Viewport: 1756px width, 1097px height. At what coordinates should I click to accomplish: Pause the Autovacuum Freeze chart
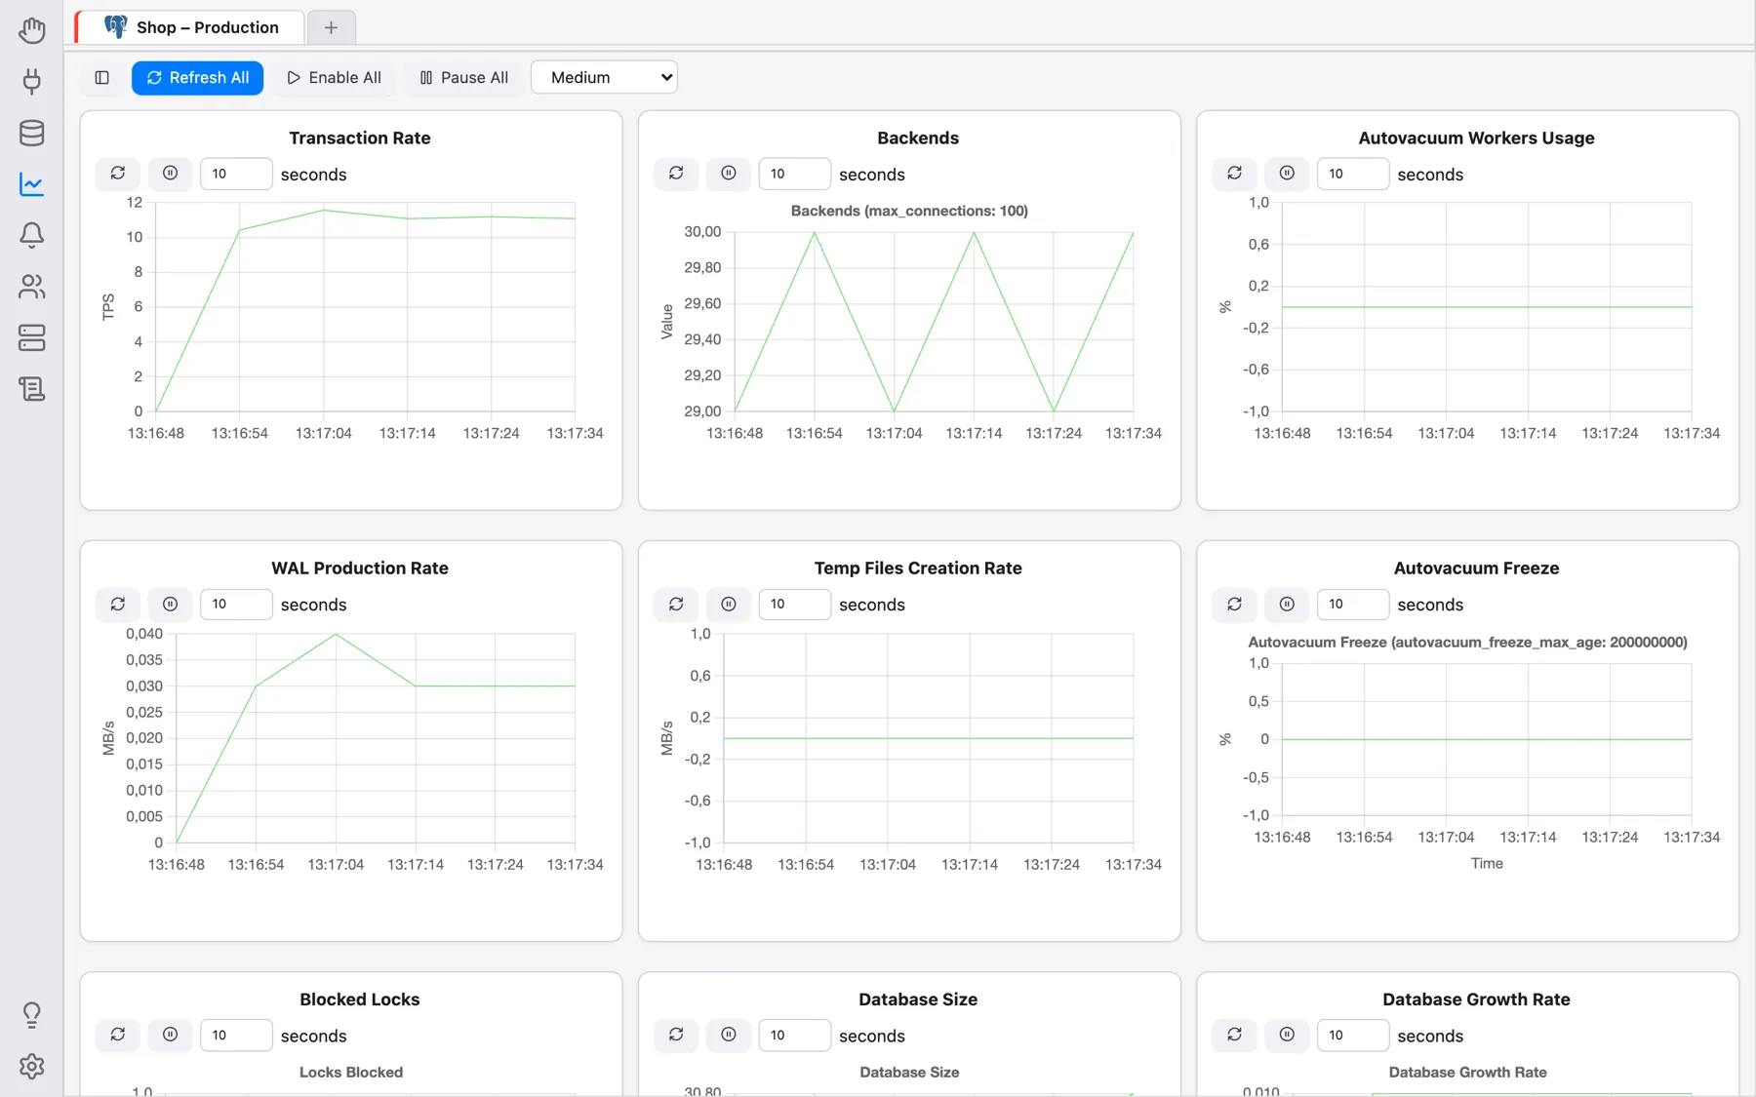(1287, 605)
